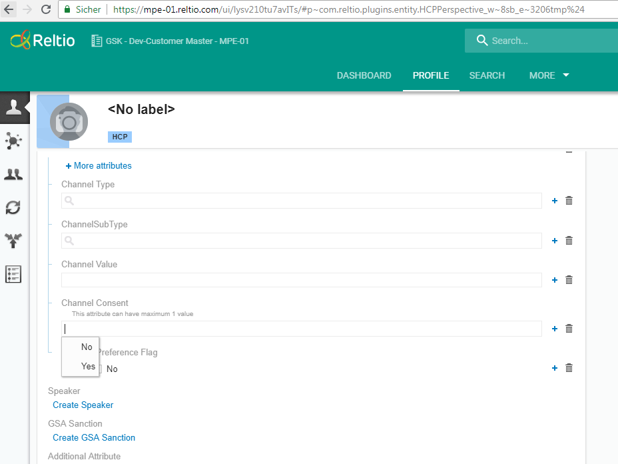Go to the DASHBOARD tab
Image resolution: width=618 pixels, height=464 pixels.
364,75
